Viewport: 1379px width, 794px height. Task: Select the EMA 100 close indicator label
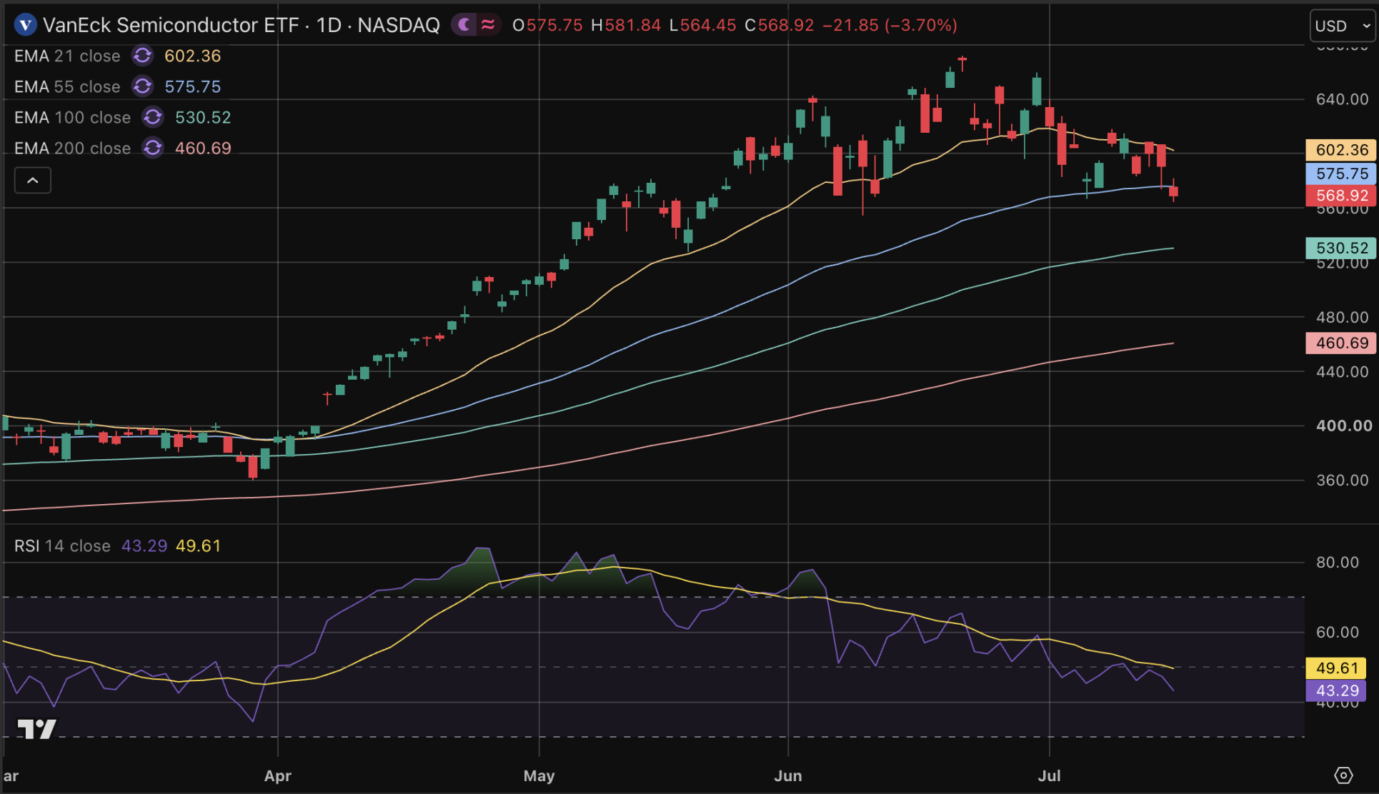[x=72, y=117]
